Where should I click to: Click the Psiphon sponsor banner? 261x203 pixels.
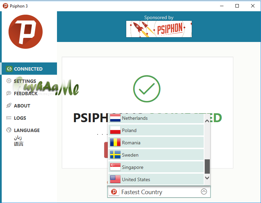coord(159,29)
